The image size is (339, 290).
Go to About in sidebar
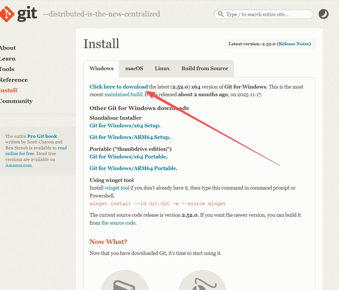point(8,48)
